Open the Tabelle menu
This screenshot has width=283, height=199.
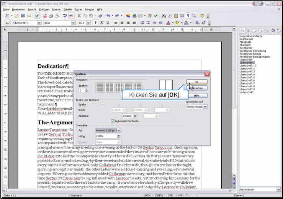coord(67,9)
